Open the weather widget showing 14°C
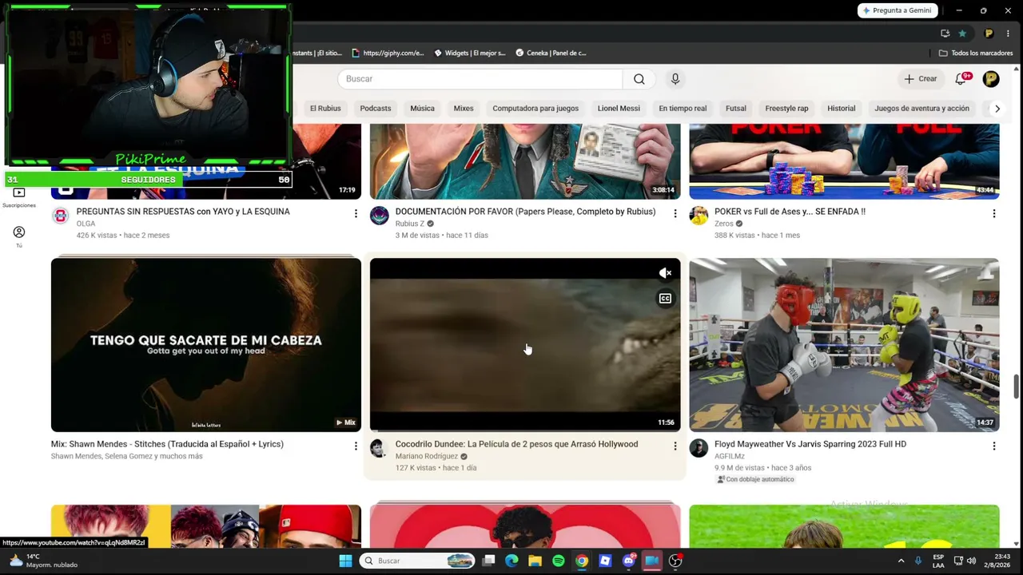The image size is (1023, 575). 44,561
